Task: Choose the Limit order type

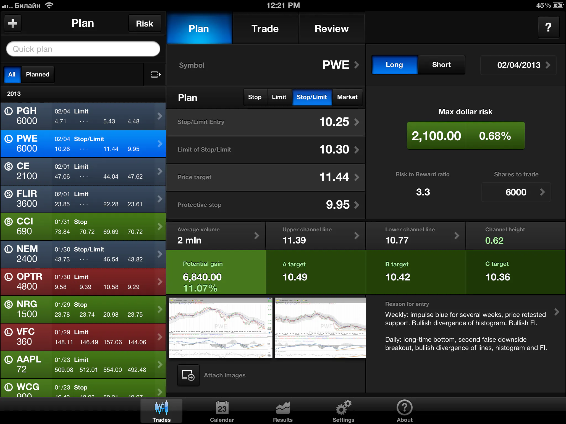Action: pos(279,97)
